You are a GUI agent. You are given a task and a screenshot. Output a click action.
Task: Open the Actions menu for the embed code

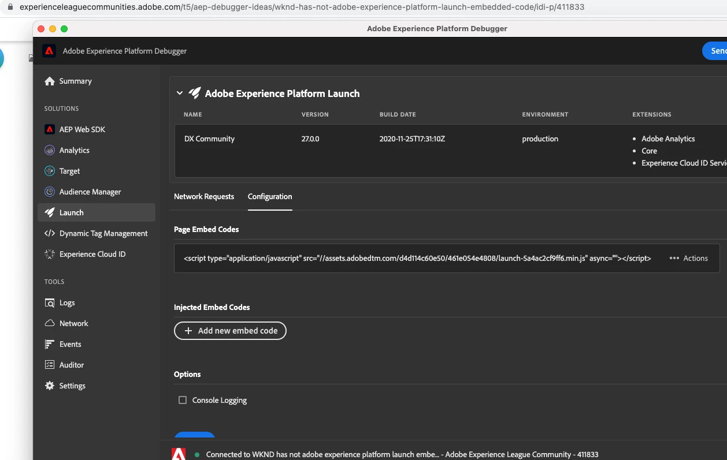[688, 259]
